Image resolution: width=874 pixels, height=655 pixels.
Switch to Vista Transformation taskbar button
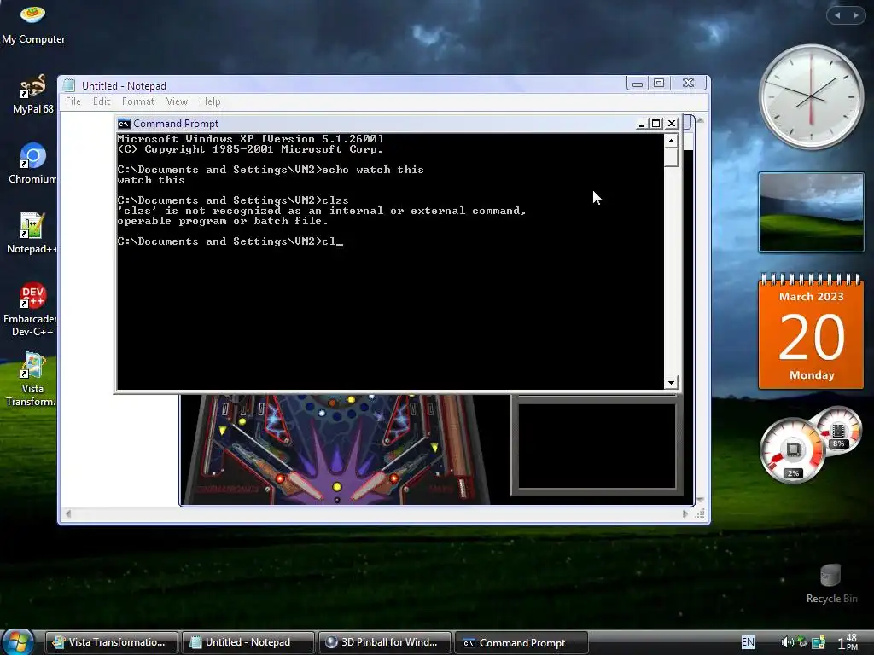(x=112, y=642)
